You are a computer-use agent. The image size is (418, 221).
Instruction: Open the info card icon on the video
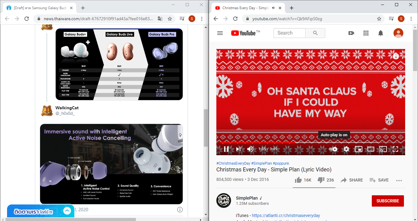click(396, 56)
